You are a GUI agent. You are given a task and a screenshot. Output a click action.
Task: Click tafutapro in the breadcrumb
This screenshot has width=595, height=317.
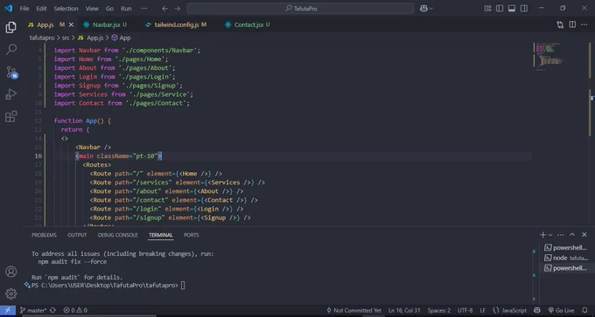pyautogui.click(x=42, y=38)
